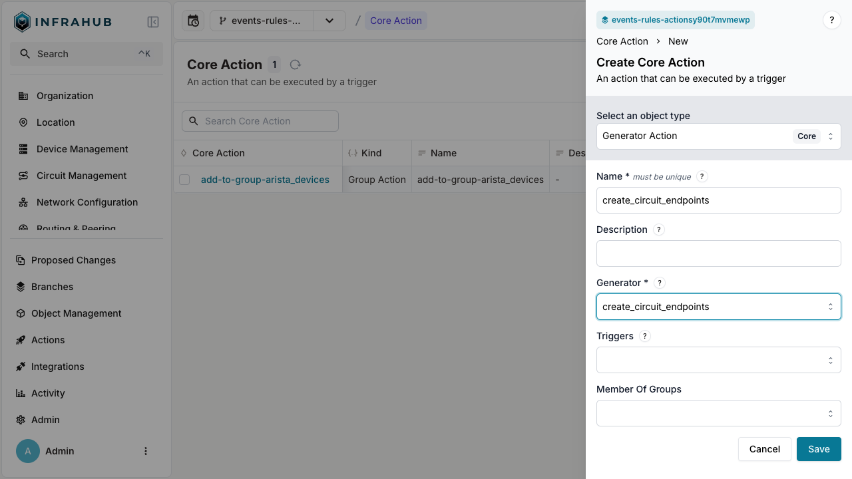852x479 pixels.
Task: Expand the Generator dropdown
Action: pyautogui.click(x=718, y=307)
